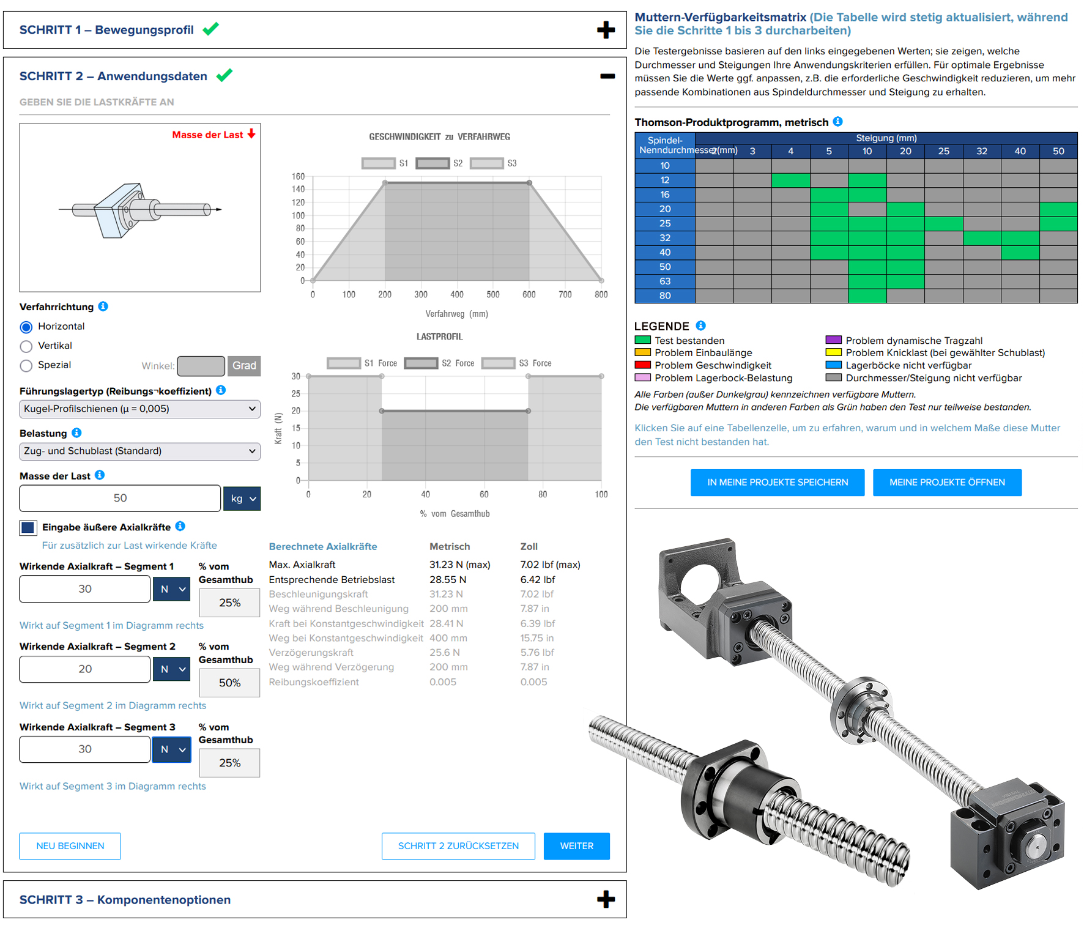Image resolution: width=1084 pixels, height=939 pixels.
Task: Toggle the Eingabe äußere Axialkräfte checkbox
Action: click(28, 527)
